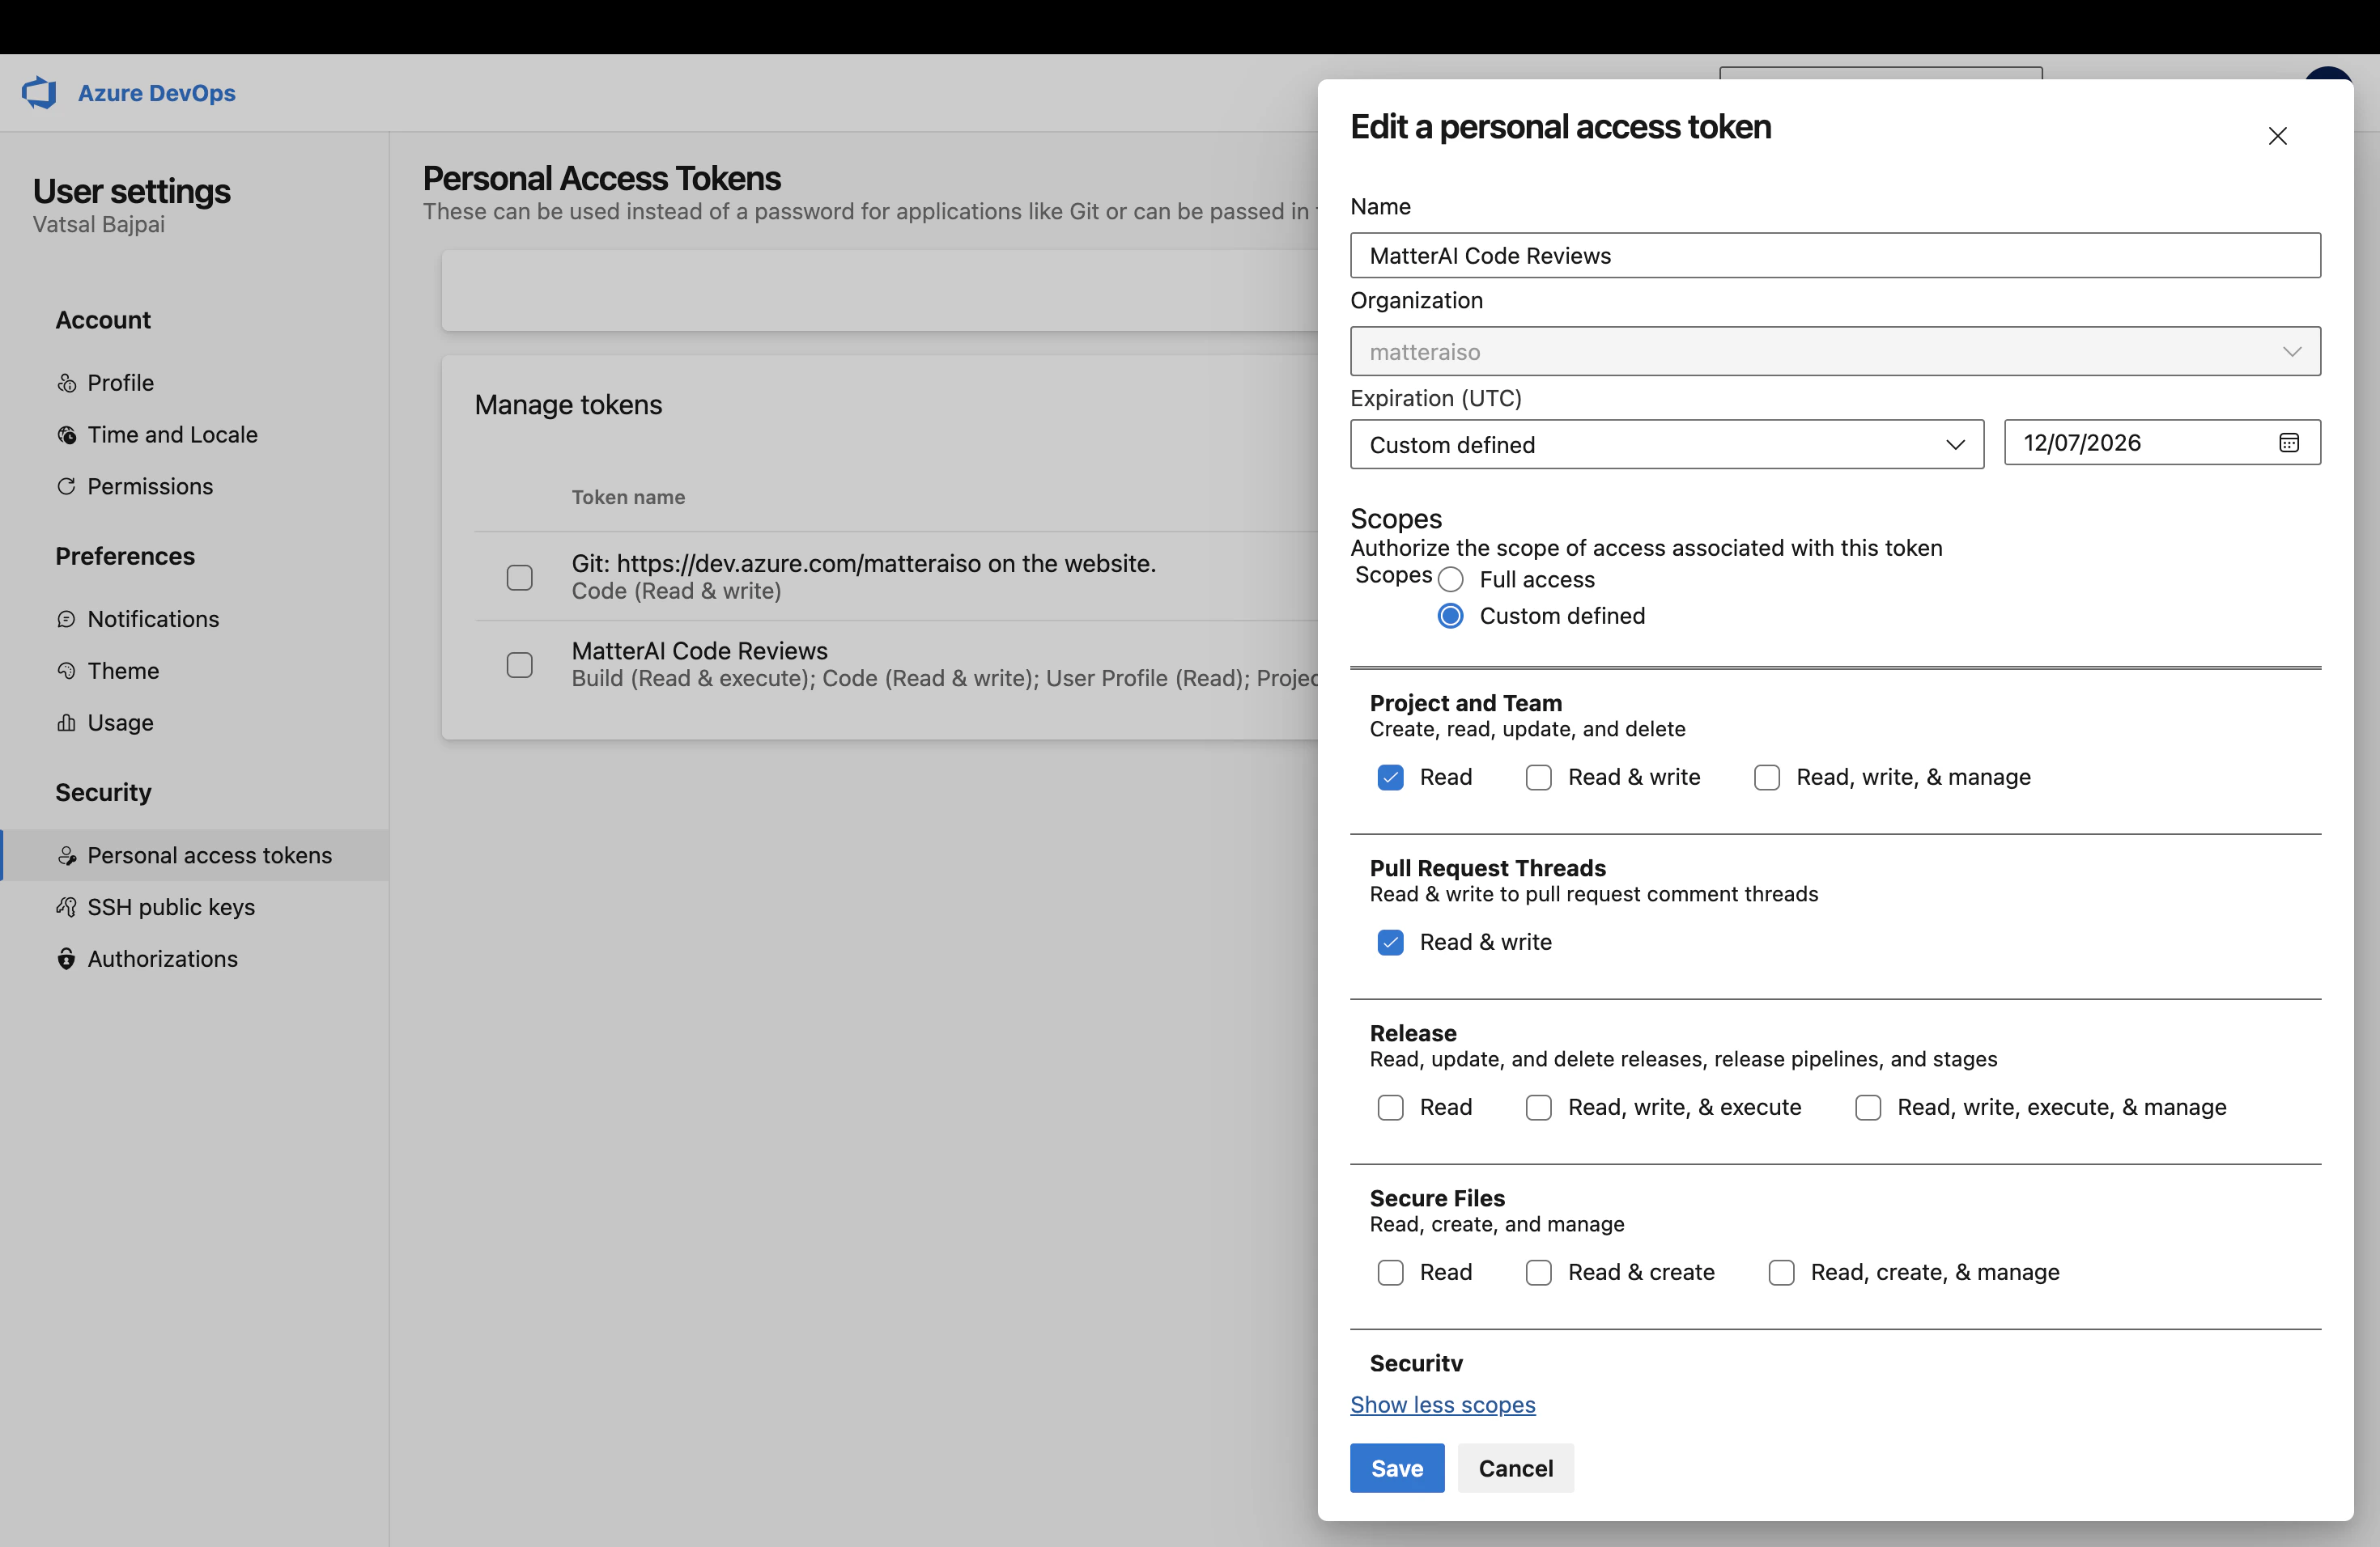The width and height of the screenshot is (2380, 1547).
Task: Click the Notifications icon under Preferences
Action: [x=66, y=620]
